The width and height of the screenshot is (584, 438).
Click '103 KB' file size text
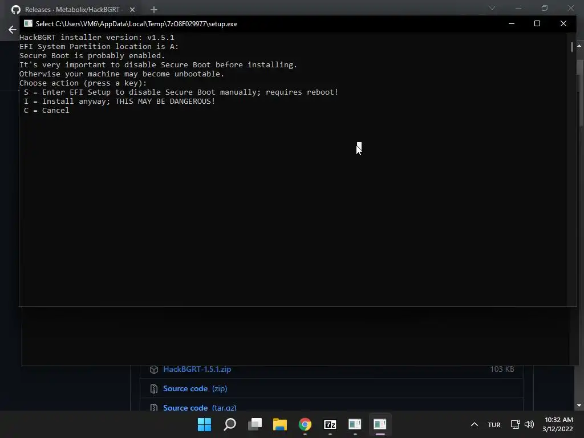(502, 369)
